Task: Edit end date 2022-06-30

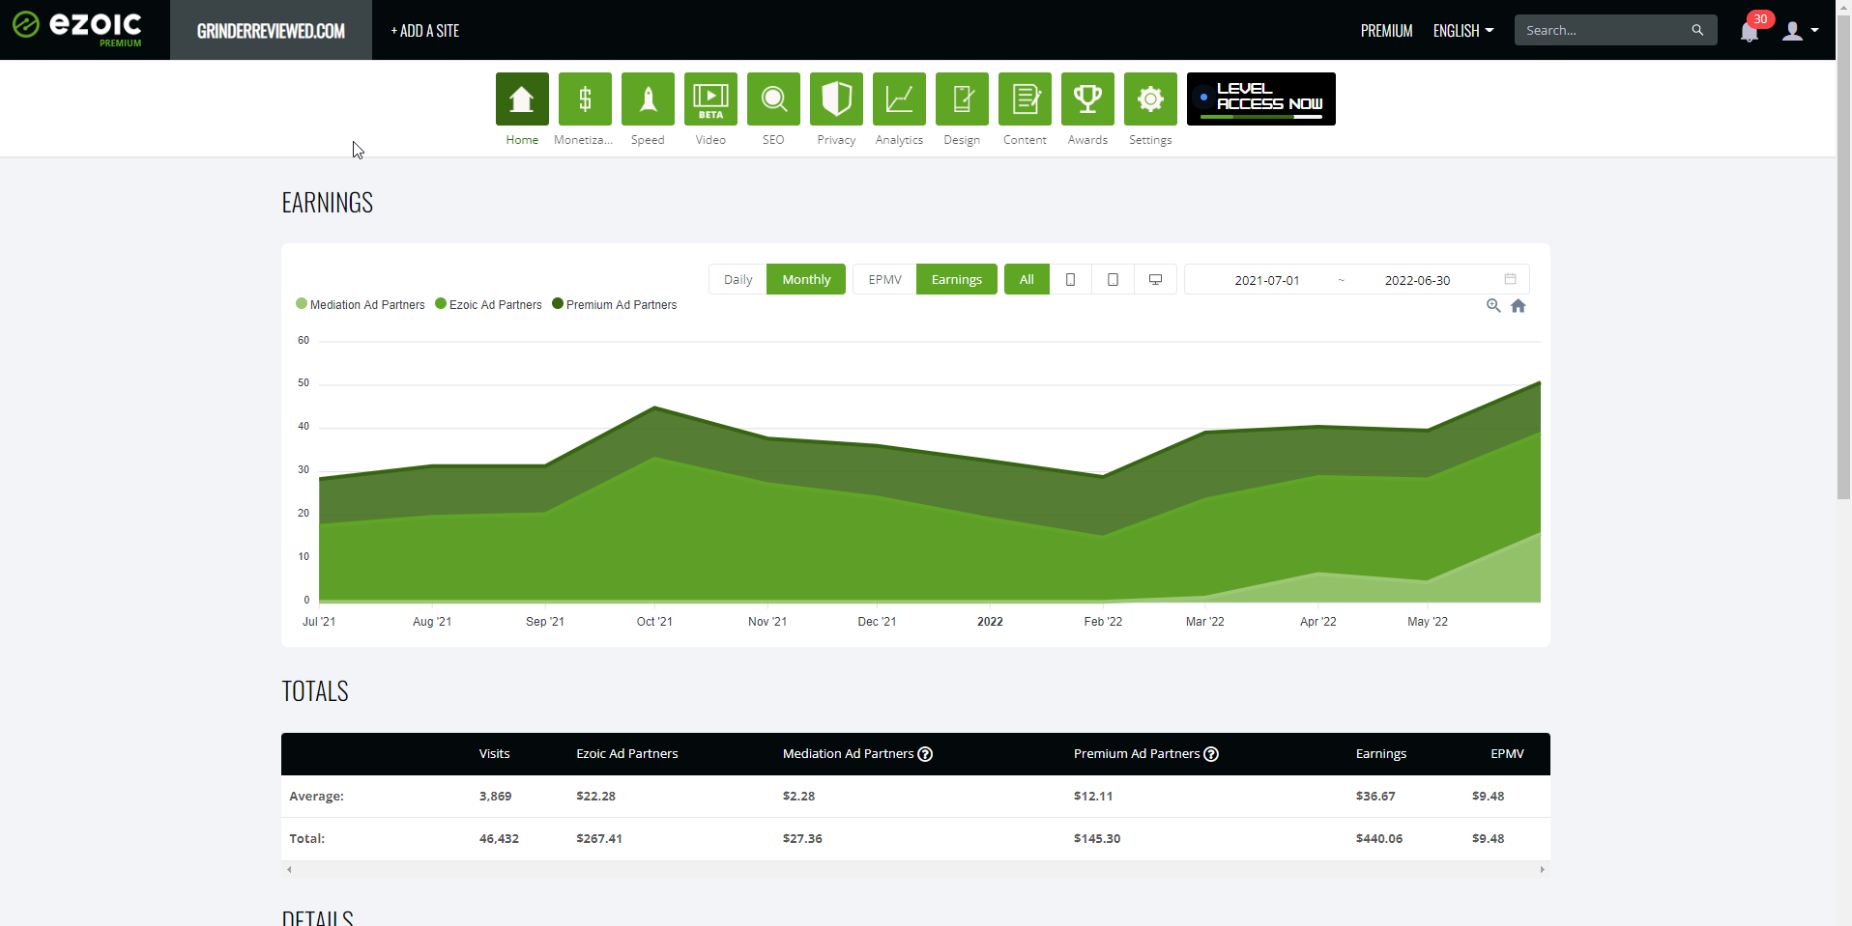Action: click(x=1417, y=280)
